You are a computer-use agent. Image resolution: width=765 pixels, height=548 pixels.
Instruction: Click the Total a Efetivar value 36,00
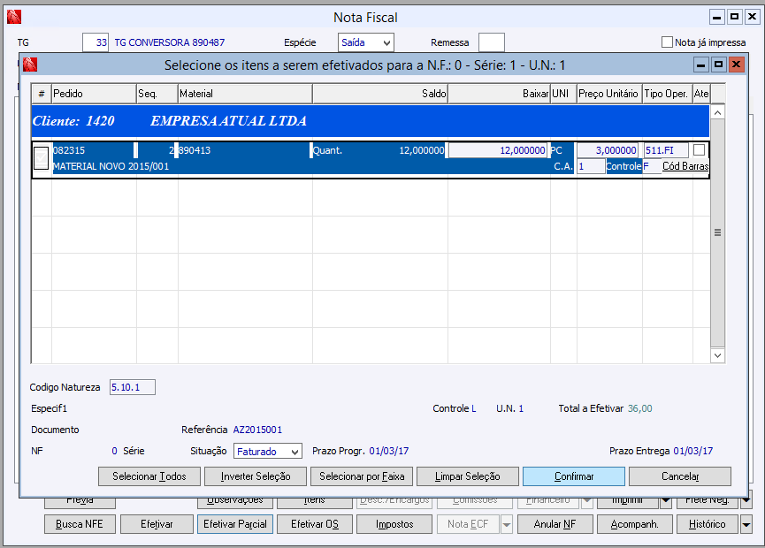click(640, 408)
